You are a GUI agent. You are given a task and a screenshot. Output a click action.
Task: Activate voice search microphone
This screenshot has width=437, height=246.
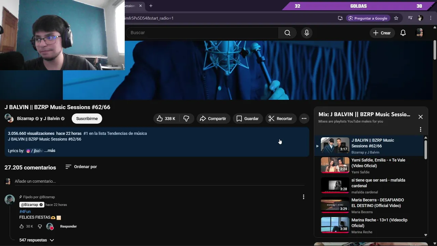tap(307, 33)
